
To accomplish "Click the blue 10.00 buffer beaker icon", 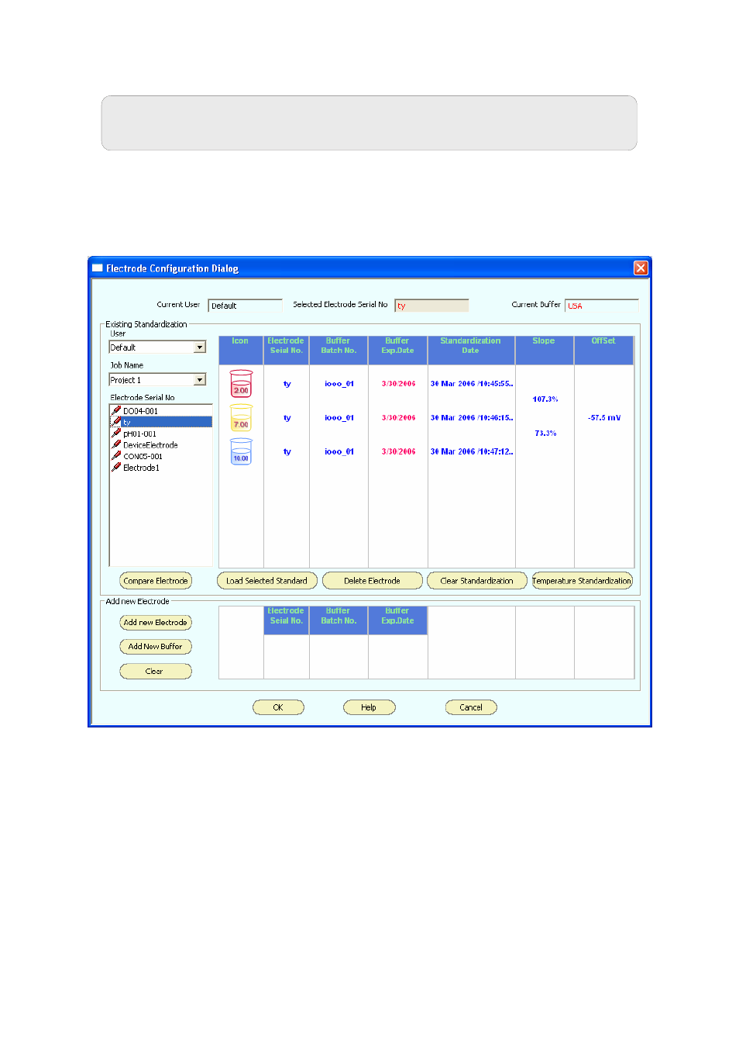I will point(241,451).
